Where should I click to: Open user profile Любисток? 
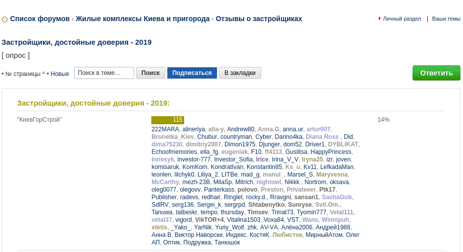click(x=287, y=235)
